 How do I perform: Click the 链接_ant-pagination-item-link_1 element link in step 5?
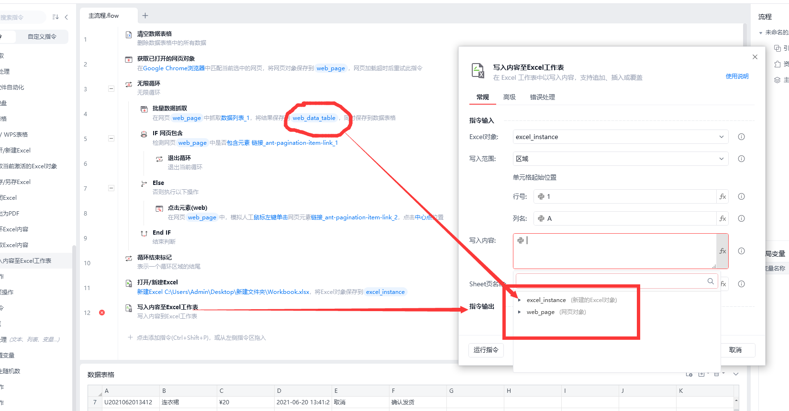pyautogui.click(x=295, y=143)
